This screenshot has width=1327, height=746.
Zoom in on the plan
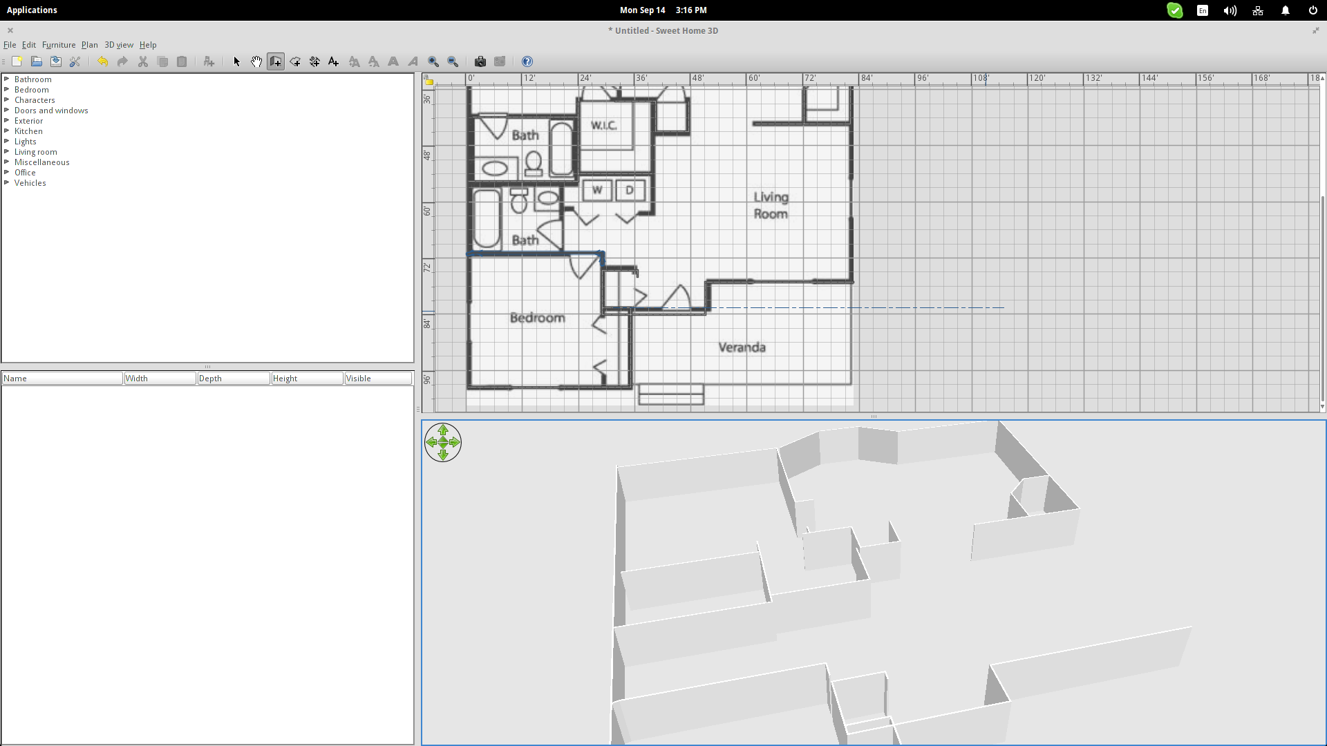pos(433,61)
